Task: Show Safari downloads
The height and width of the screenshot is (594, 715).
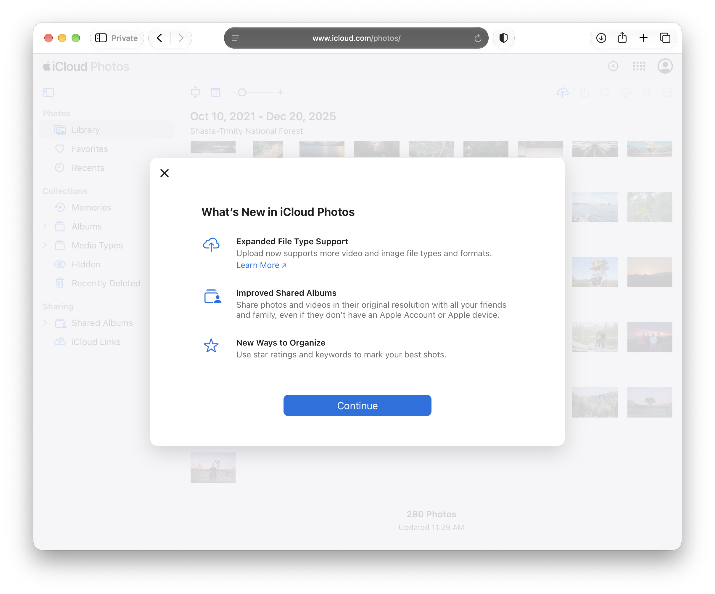Action: pyautogui.click(x=601, y=38)
